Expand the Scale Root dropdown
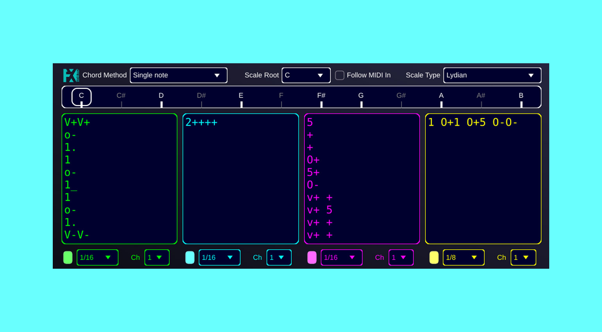This screenshot has height=332, width=602. 306,75
